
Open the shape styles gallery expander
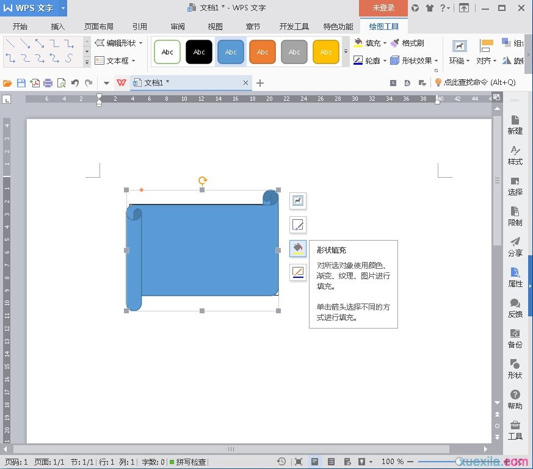point(346,50)
